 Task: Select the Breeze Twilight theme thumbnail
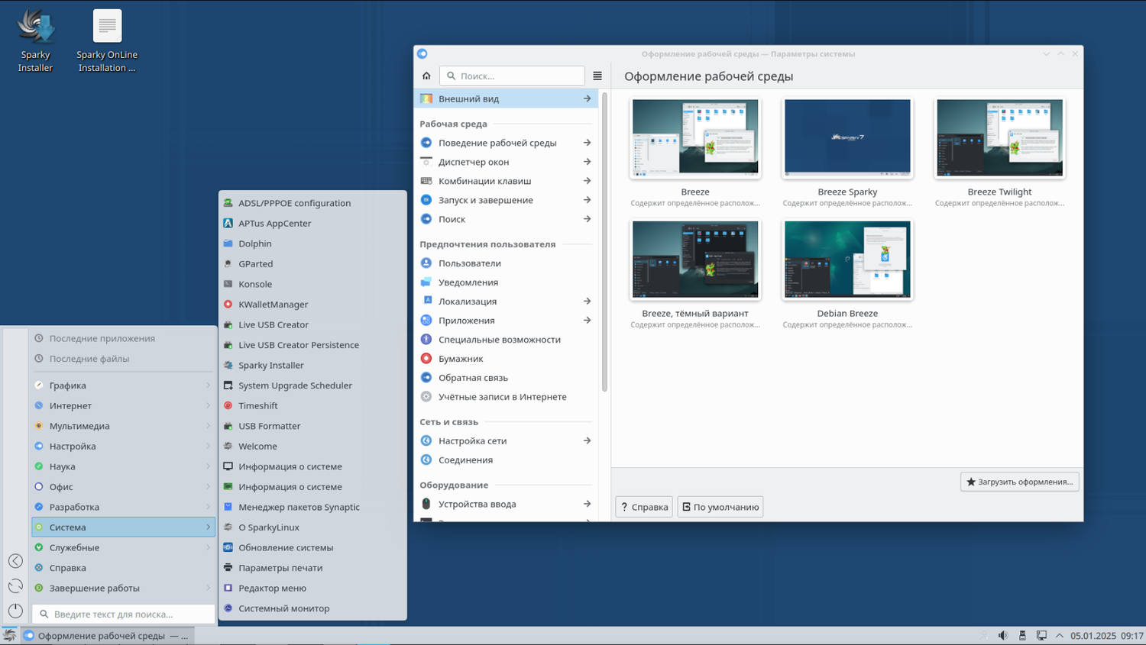point(999,138)
